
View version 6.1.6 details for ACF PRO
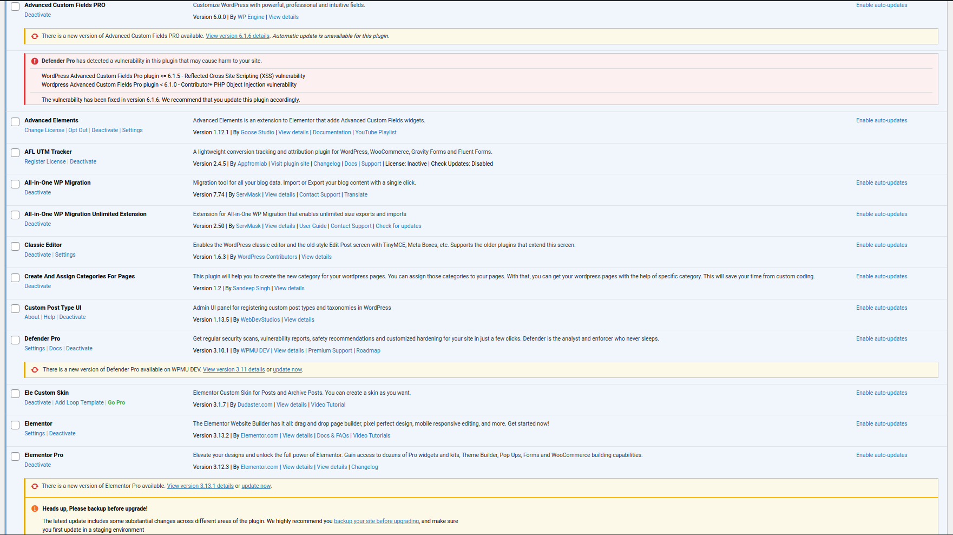[x=237, y=36]
